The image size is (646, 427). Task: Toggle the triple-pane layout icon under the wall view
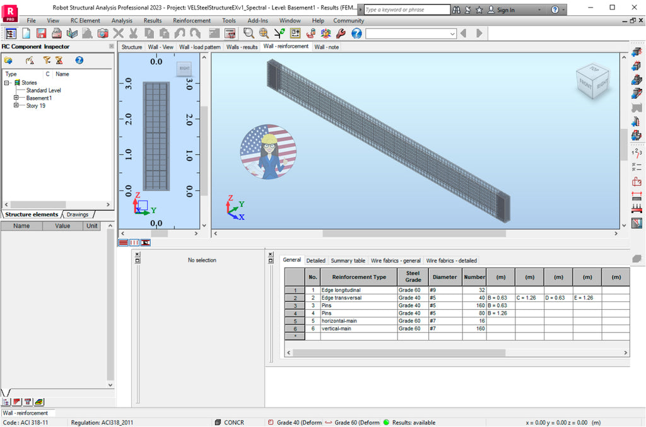pos(134,242)
